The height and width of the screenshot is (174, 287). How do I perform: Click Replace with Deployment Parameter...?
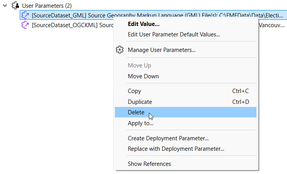pyautogui.click(x=176, y=149)
